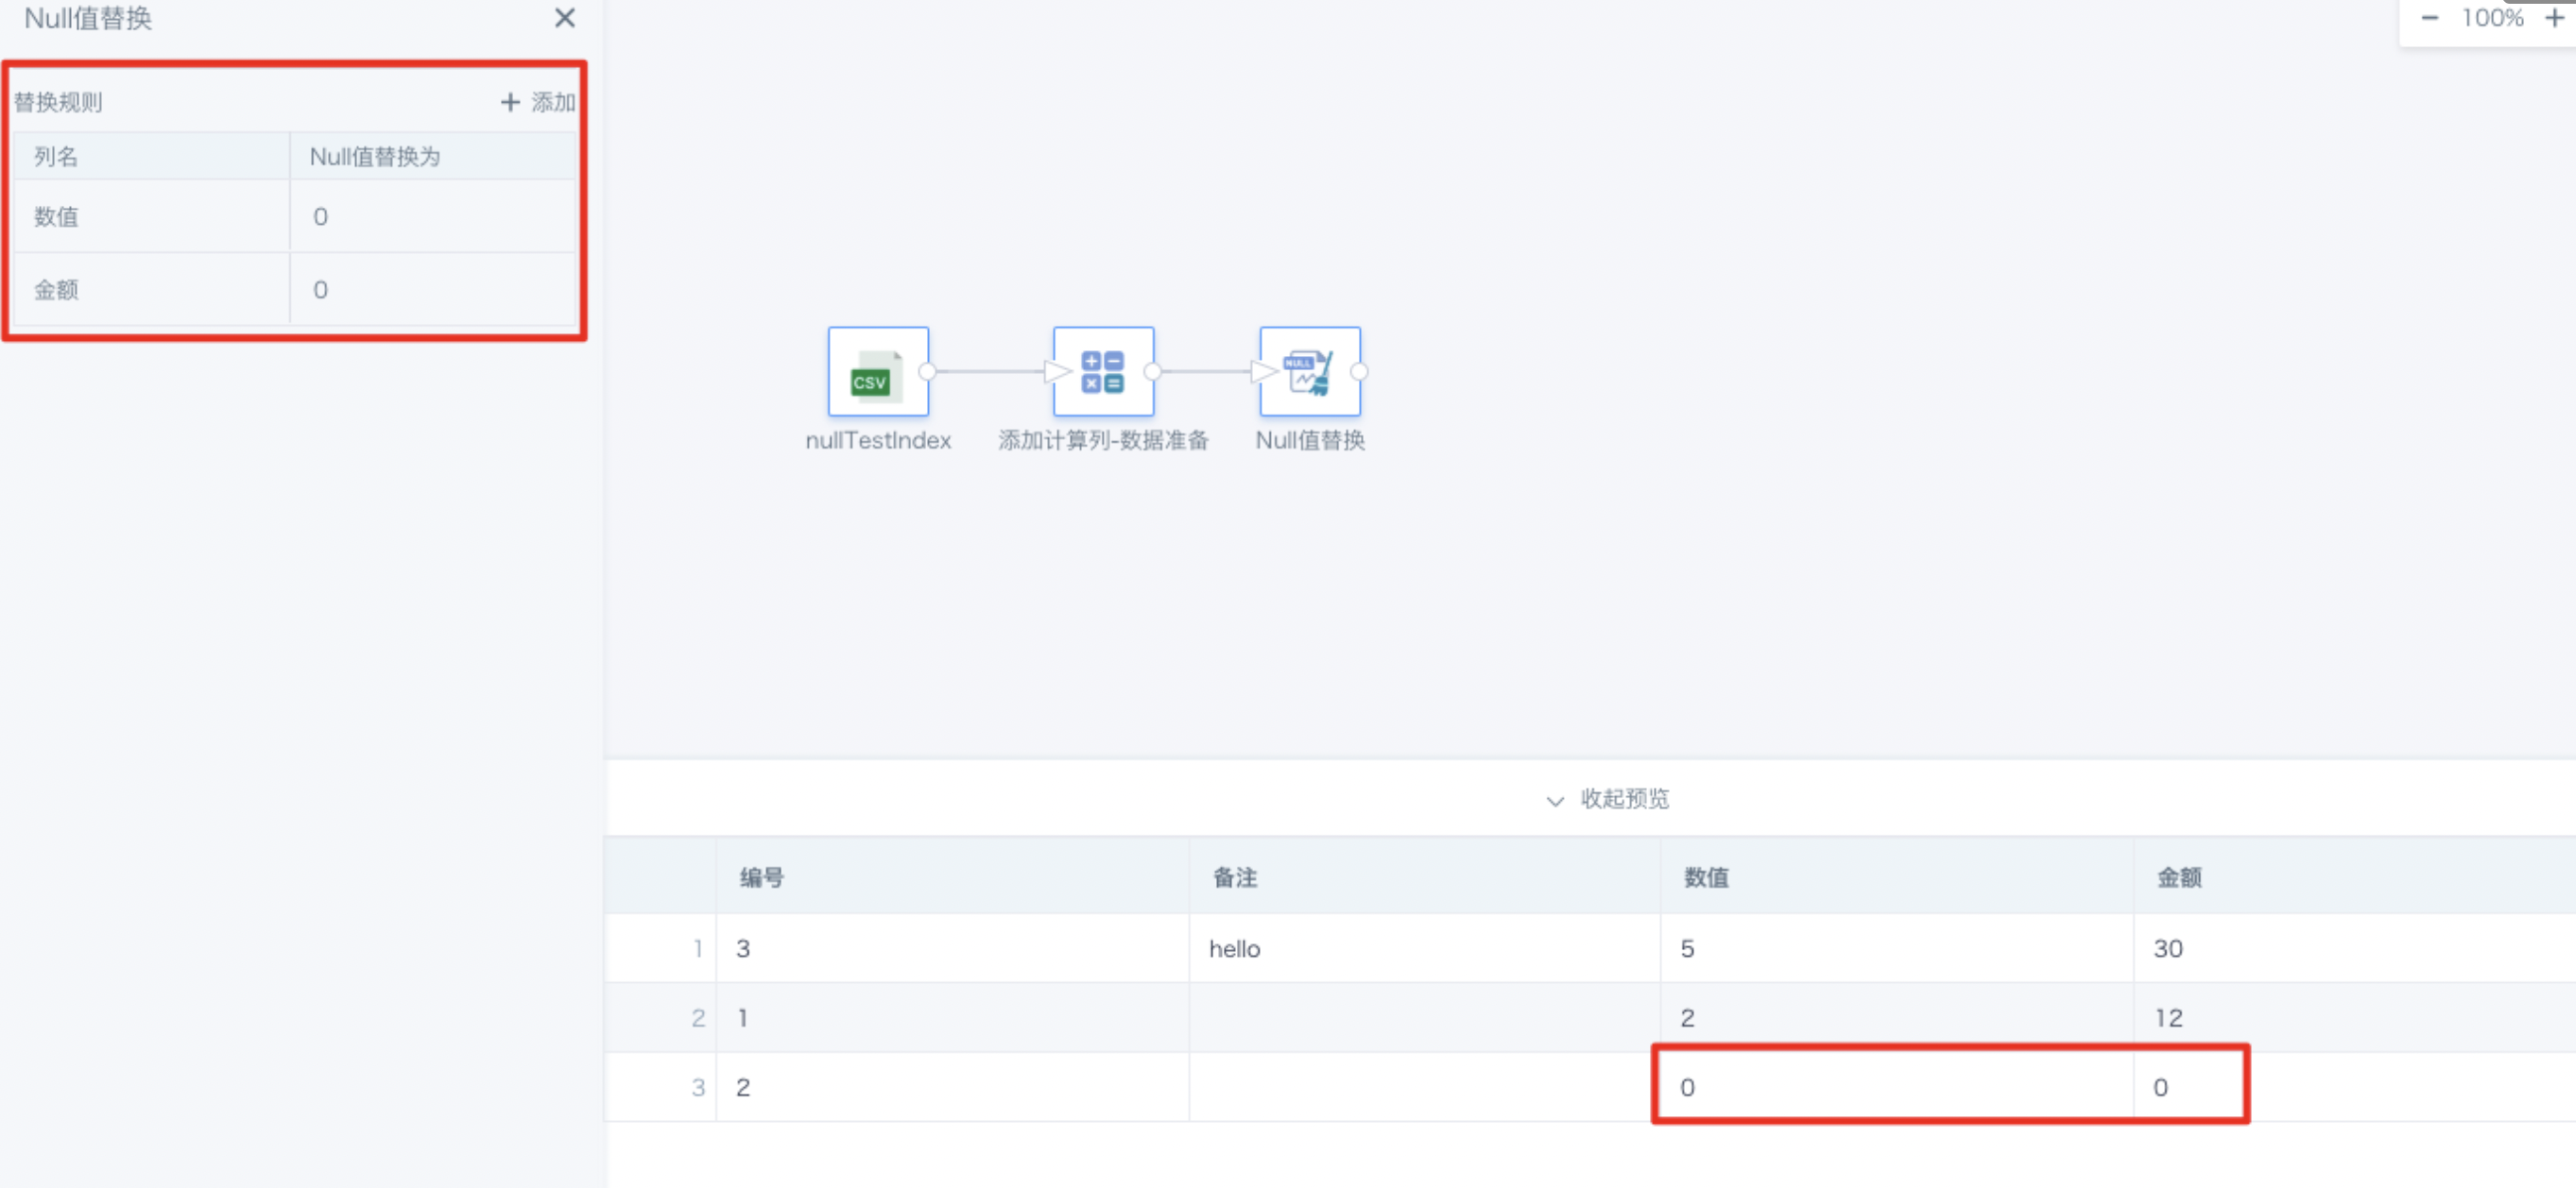Click the 100% zoom level value
Image resolution: width=2576 pixels, height=1188 pixels.
2492,18
